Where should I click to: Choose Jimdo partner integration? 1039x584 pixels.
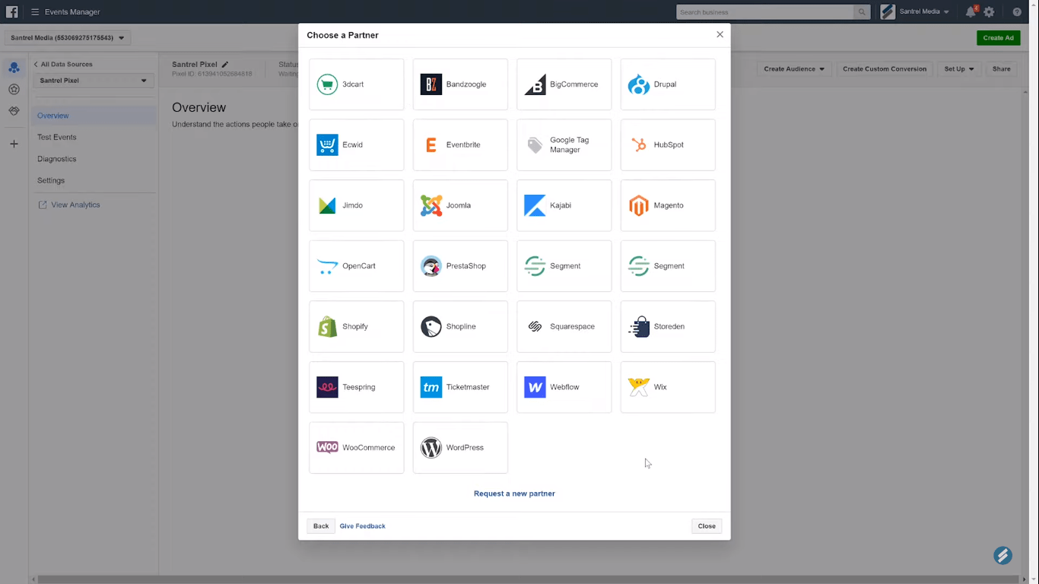(x=356, y=205)
